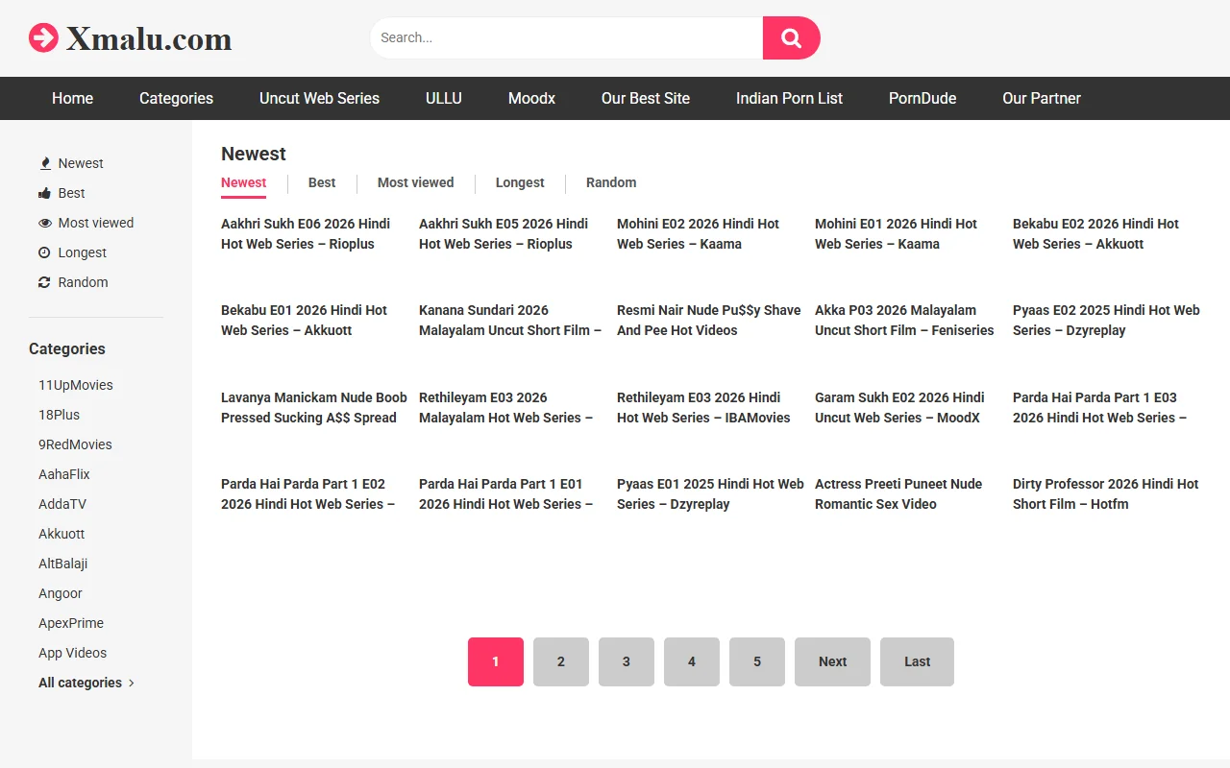Go to Home in the navigation bar

pos(72,98)
